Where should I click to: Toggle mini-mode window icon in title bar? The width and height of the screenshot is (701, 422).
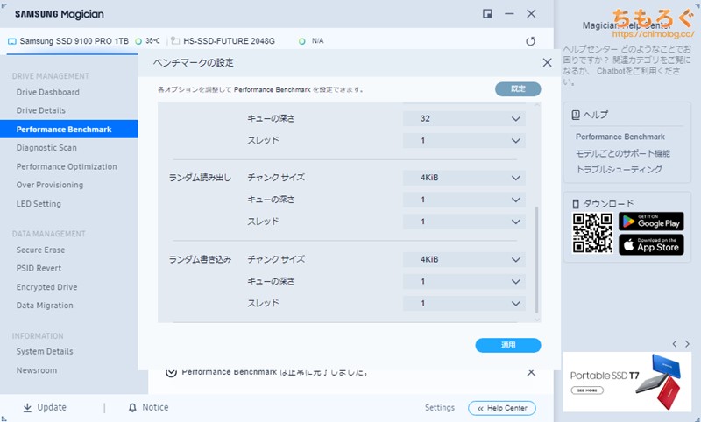[x=487, y=14]
